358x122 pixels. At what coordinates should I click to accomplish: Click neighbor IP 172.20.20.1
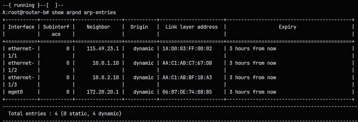103,92
